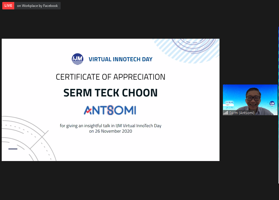The height and width of the screenshot is (200, 279).
Task: Select the speaker's webcam video thumbnail
Action: point(250,100)
